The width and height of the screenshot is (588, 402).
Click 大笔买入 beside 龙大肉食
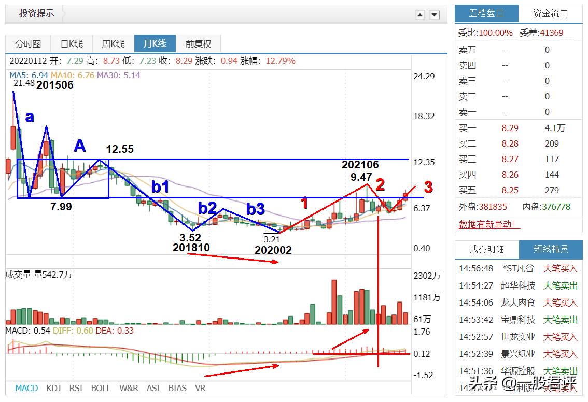point(560,303)
